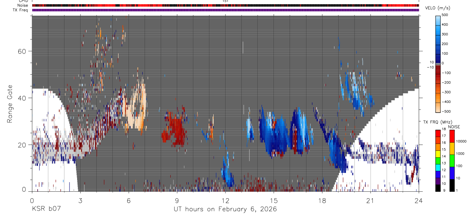Click the red-black Noise strip above the plot
471x217 pixels.
226,5
